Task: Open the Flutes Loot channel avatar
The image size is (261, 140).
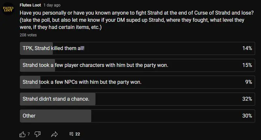Action: (8, 9)
